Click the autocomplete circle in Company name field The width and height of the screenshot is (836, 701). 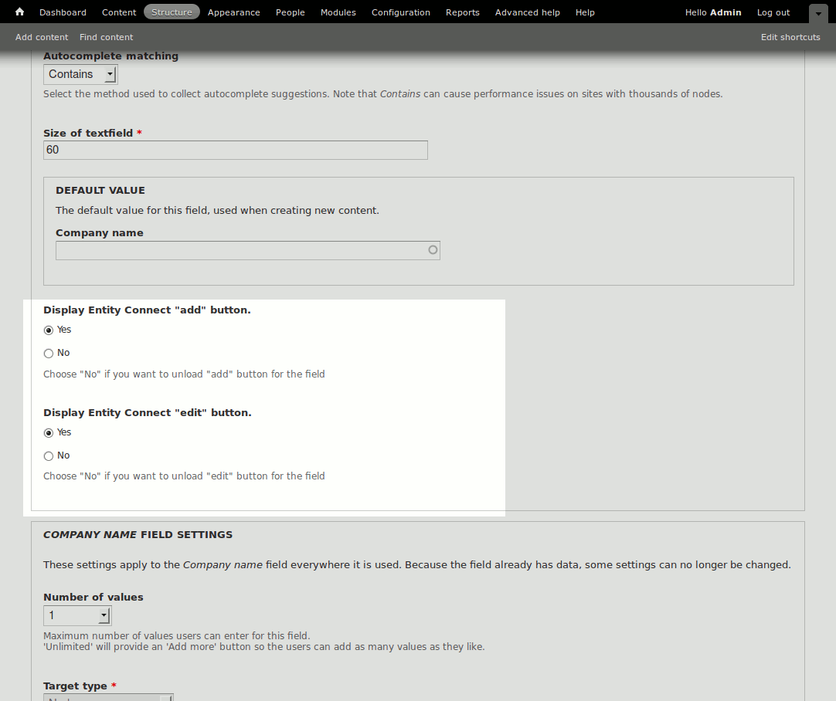point(433,250)
